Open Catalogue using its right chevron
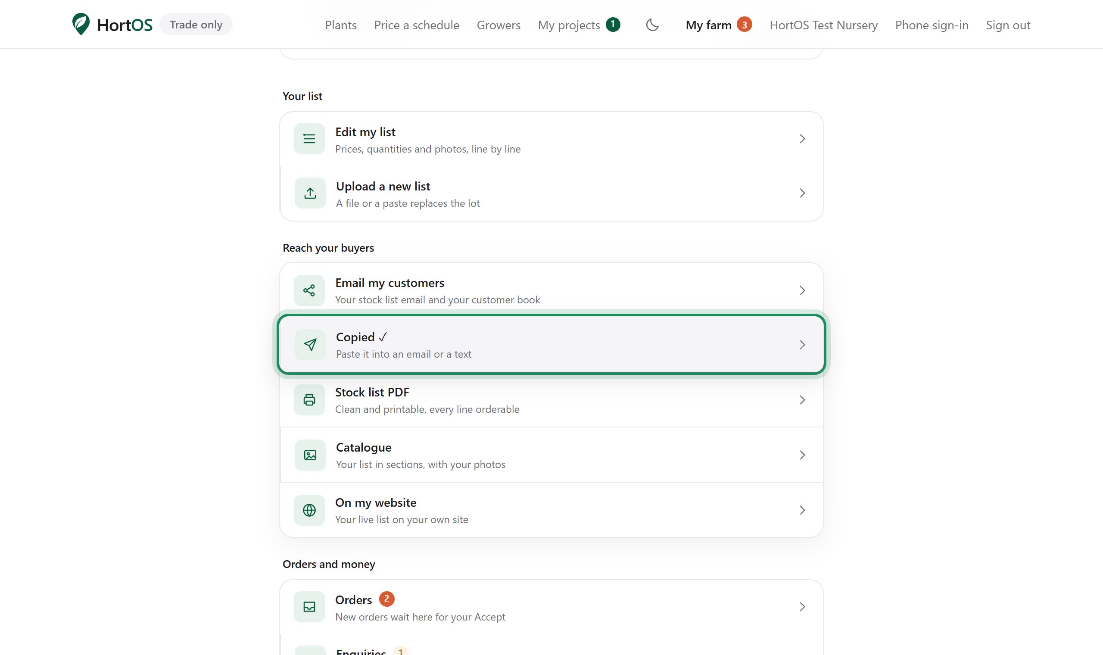Screen dimensions: 1103x655 point(802,455)
